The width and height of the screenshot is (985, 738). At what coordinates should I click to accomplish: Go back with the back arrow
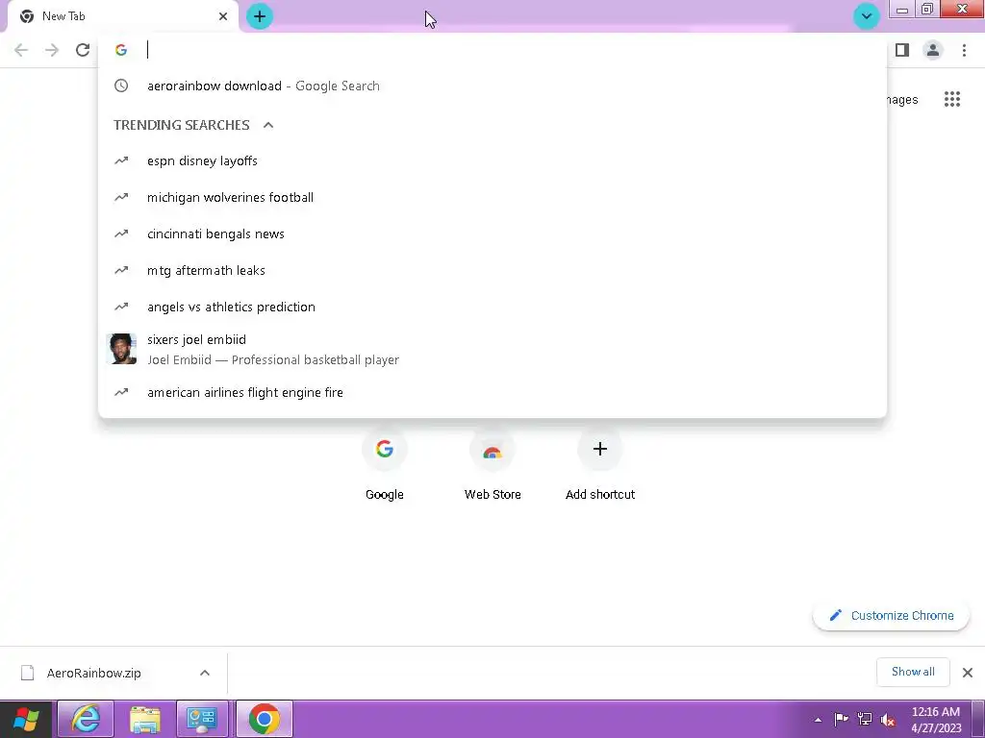pyautogui.click(x=21, y=50)
